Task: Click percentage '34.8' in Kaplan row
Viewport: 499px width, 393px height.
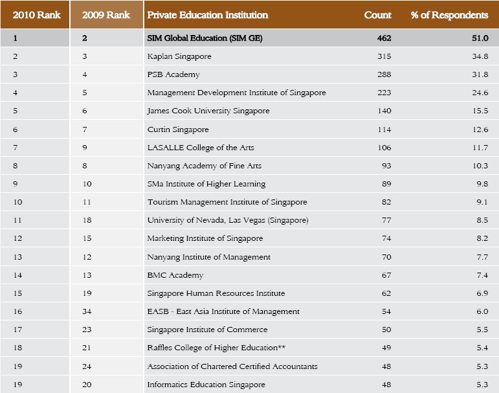Action: [480, 56]
